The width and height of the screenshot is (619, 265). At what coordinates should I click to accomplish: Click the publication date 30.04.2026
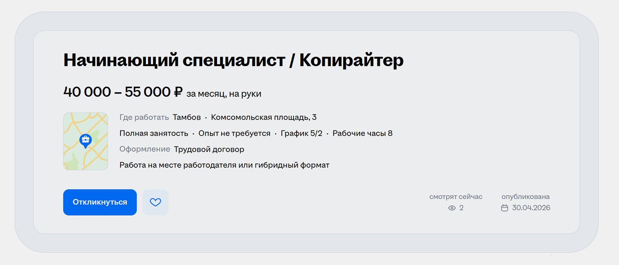[531, 208]
